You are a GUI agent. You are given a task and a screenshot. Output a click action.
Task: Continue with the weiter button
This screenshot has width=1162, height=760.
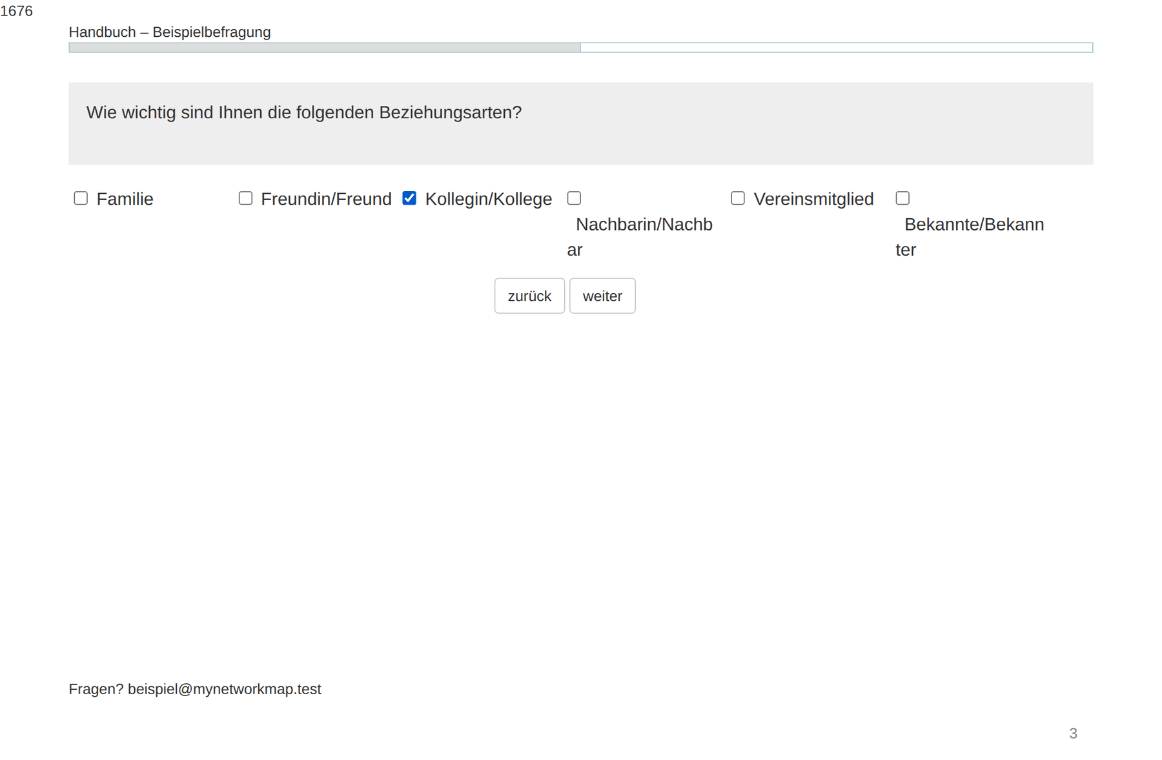(x=602, y=296)
